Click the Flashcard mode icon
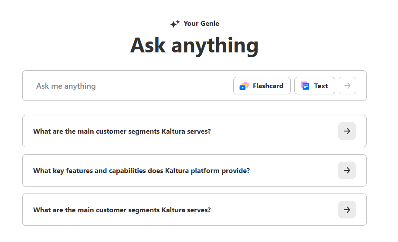The width and height of the screenshot is (398, 242). coord(244,86)
